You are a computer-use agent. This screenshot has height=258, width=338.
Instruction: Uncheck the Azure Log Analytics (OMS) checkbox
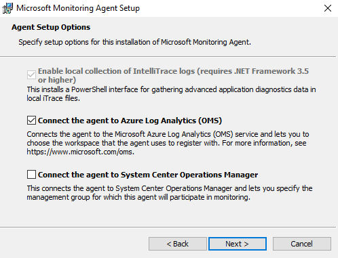point(31,121)
